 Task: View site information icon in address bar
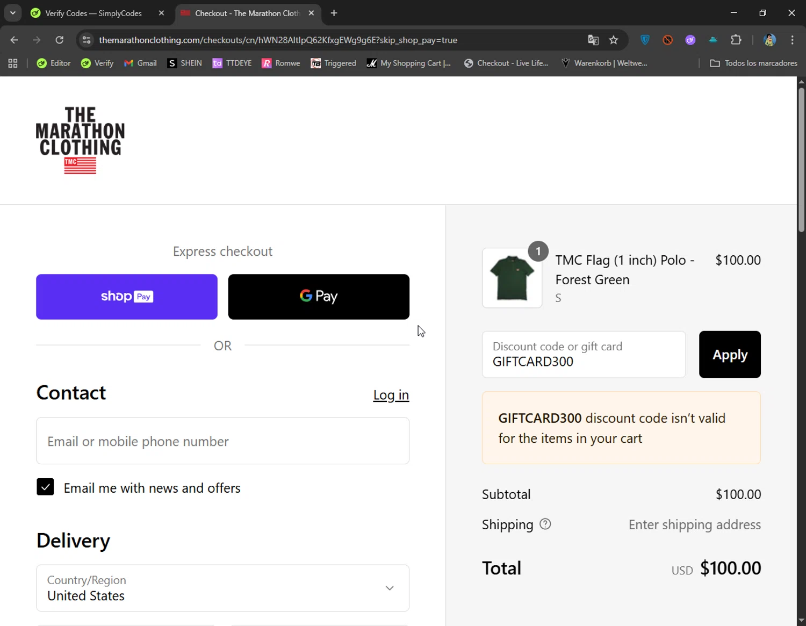click(87, 40)
